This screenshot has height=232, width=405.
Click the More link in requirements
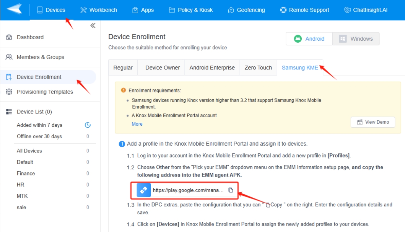coord(137,124)
